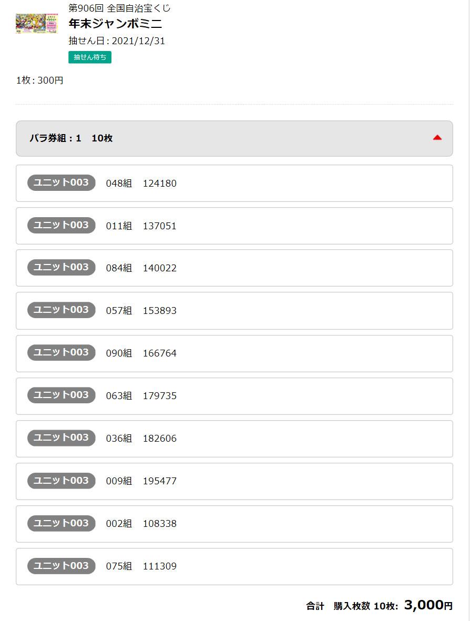Click the バラ券組:1 10枚 header bar

pos(234,139)
